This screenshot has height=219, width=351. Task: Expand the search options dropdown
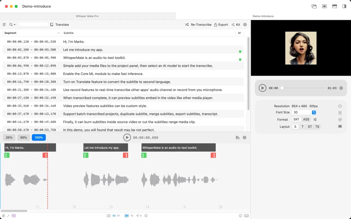pos(13,25)
